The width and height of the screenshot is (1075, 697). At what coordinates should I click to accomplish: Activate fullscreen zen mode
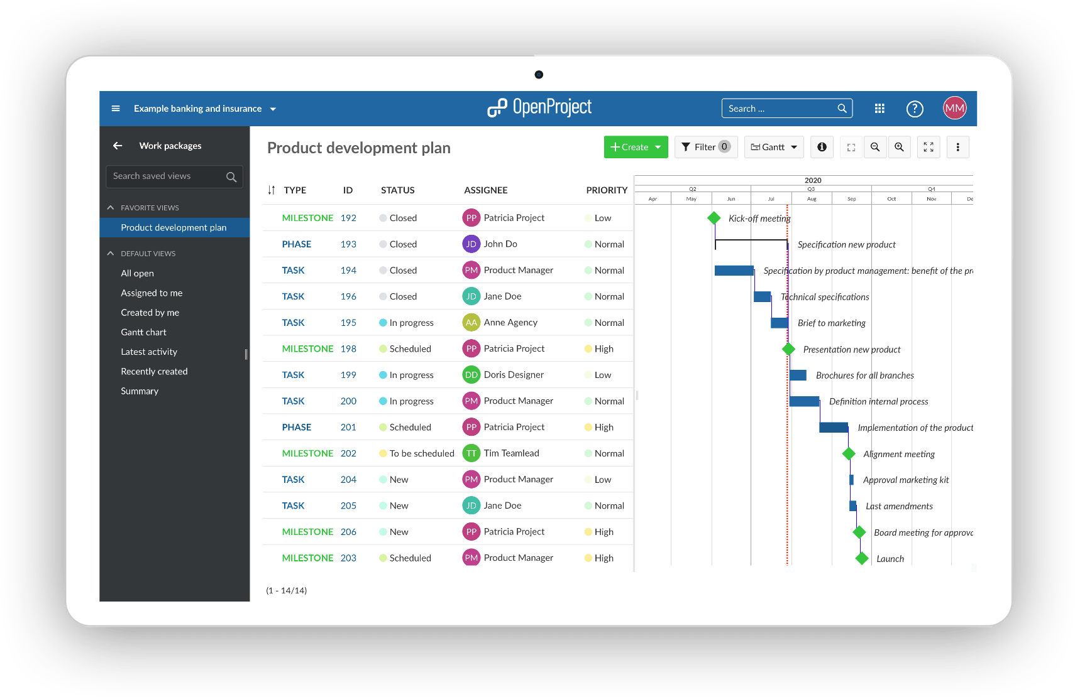pos(928,147)
